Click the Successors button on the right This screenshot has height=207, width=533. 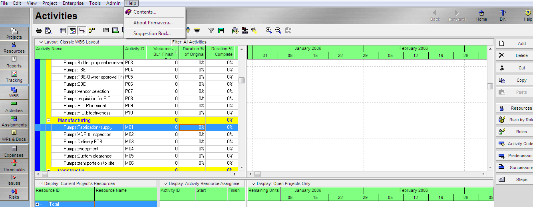pyautogui.click(x=515, y=168)
